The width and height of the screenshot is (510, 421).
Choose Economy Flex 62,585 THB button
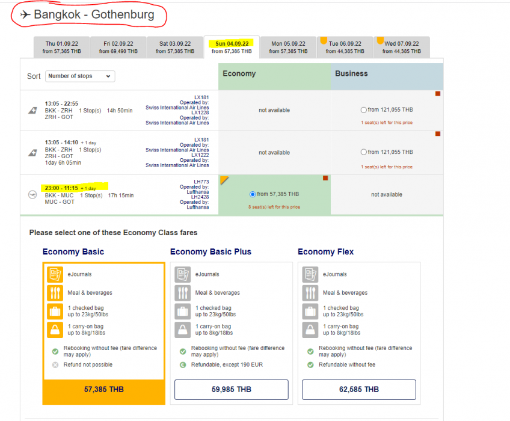click(358, 389)
